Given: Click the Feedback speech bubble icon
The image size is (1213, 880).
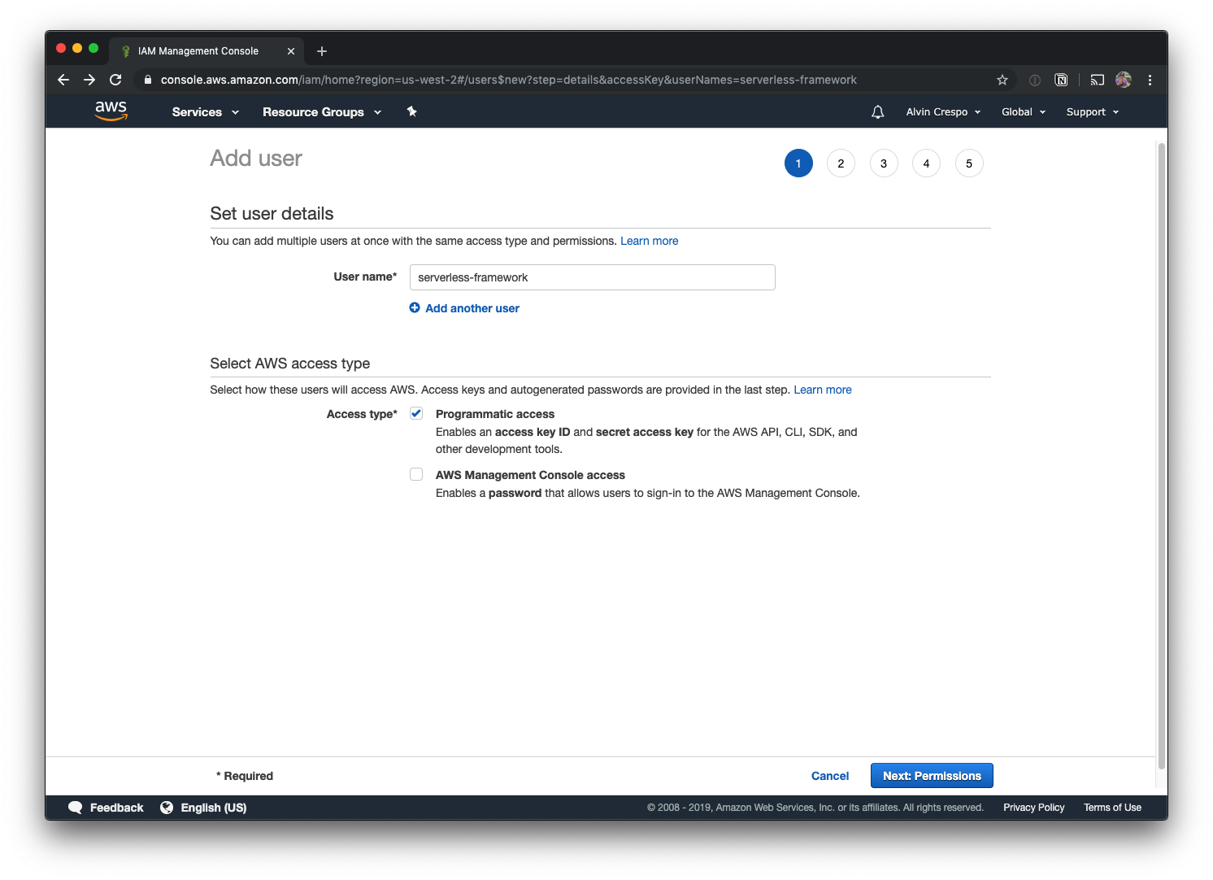Looking at the screenshot, I should [76, 808].
